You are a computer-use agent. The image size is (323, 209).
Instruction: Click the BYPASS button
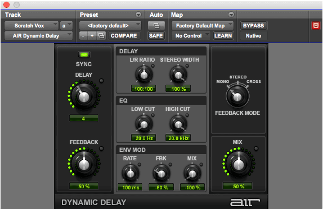253,26
